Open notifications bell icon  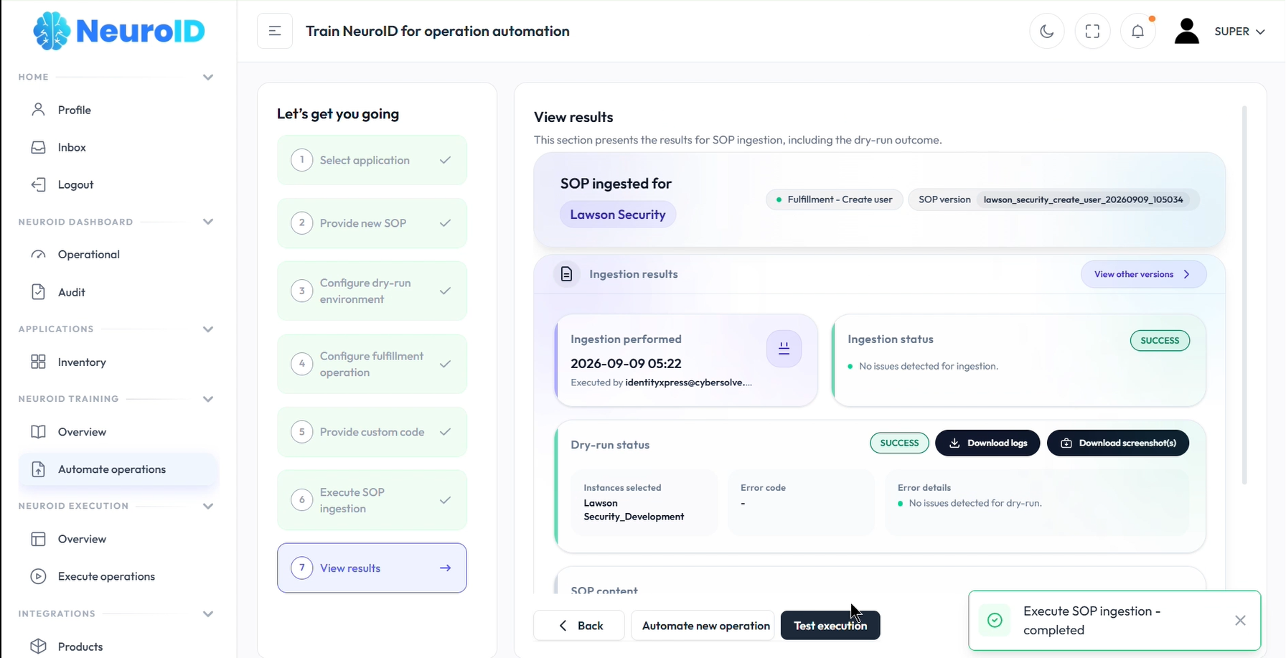1138,32
